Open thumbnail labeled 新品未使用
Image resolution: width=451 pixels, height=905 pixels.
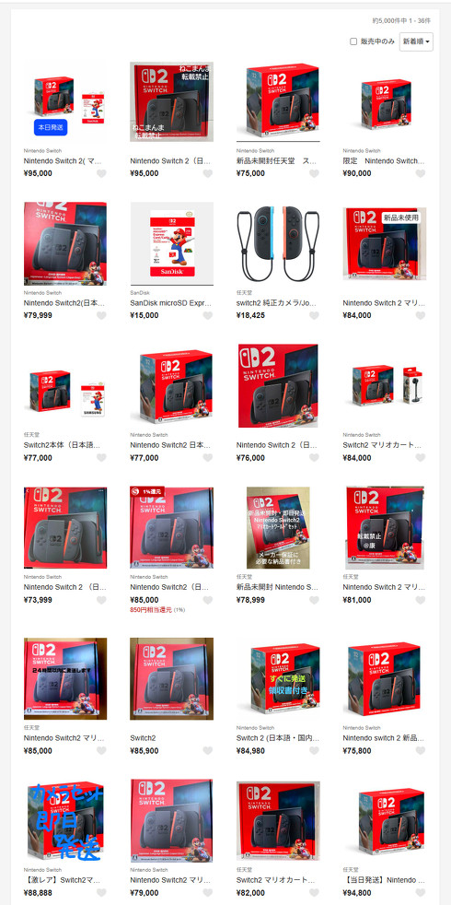click(384, 243)
